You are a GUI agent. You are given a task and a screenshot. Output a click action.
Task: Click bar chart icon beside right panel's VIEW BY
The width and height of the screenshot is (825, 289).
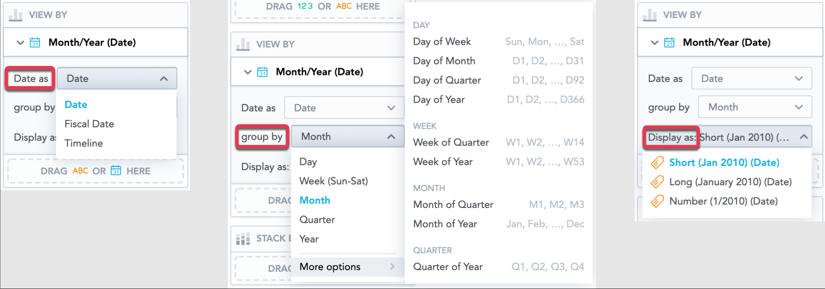click(x=650, y=15)
